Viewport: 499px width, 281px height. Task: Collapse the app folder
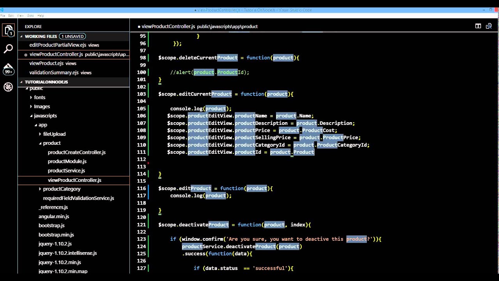click(x=35, y=125)
